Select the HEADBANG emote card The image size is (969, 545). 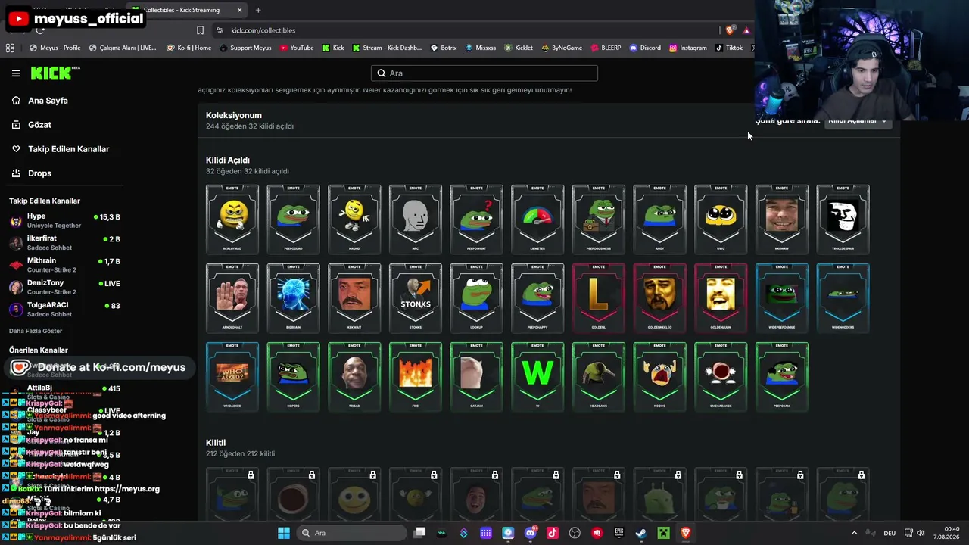coord(599,377)
